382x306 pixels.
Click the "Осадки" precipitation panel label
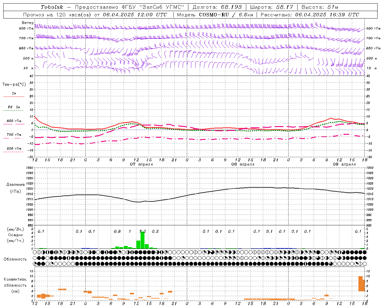pos(15,235)
